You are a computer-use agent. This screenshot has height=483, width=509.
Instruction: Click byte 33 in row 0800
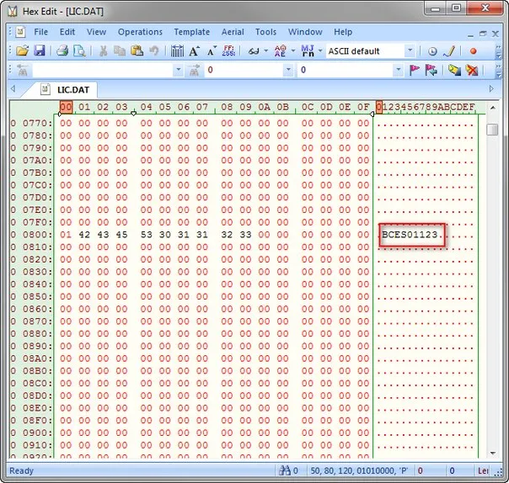click(245, 235)
